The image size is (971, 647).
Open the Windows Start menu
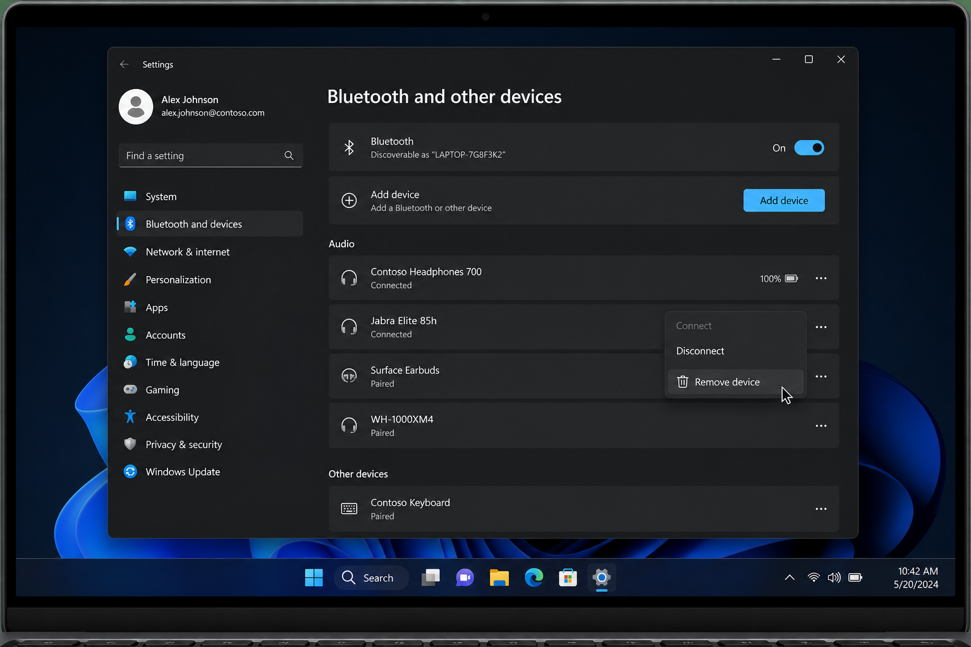pos(314,577)
